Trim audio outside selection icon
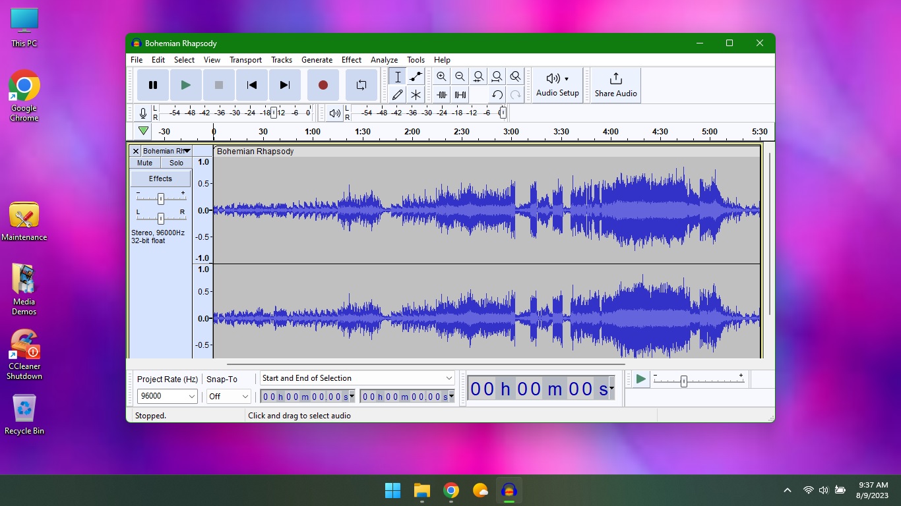The height and width of the screenshot is (506, 901). (x=442, y=95)
